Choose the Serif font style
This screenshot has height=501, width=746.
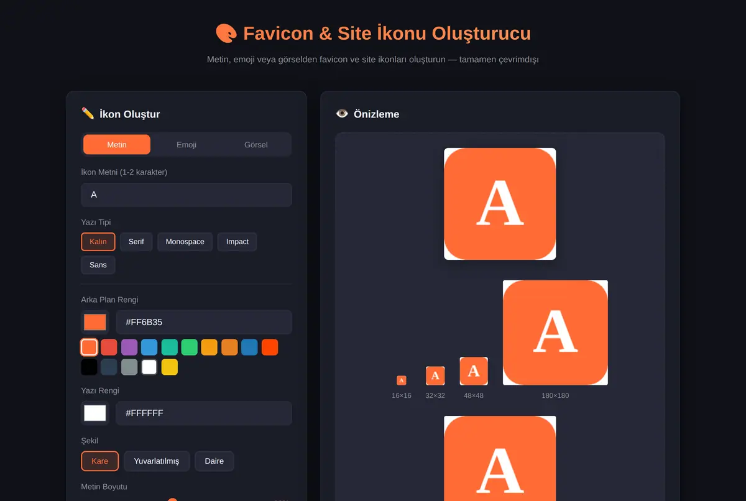click(136, 242)
